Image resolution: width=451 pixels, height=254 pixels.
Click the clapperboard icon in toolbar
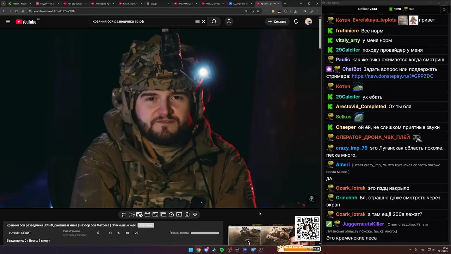coord(148,214)
